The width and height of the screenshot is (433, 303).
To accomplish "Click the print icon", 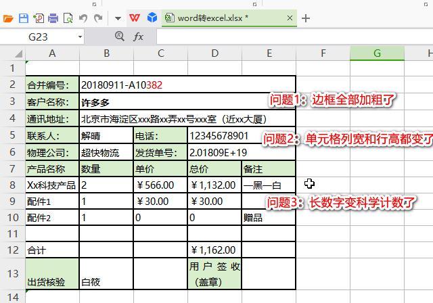I will click(53, 18).
